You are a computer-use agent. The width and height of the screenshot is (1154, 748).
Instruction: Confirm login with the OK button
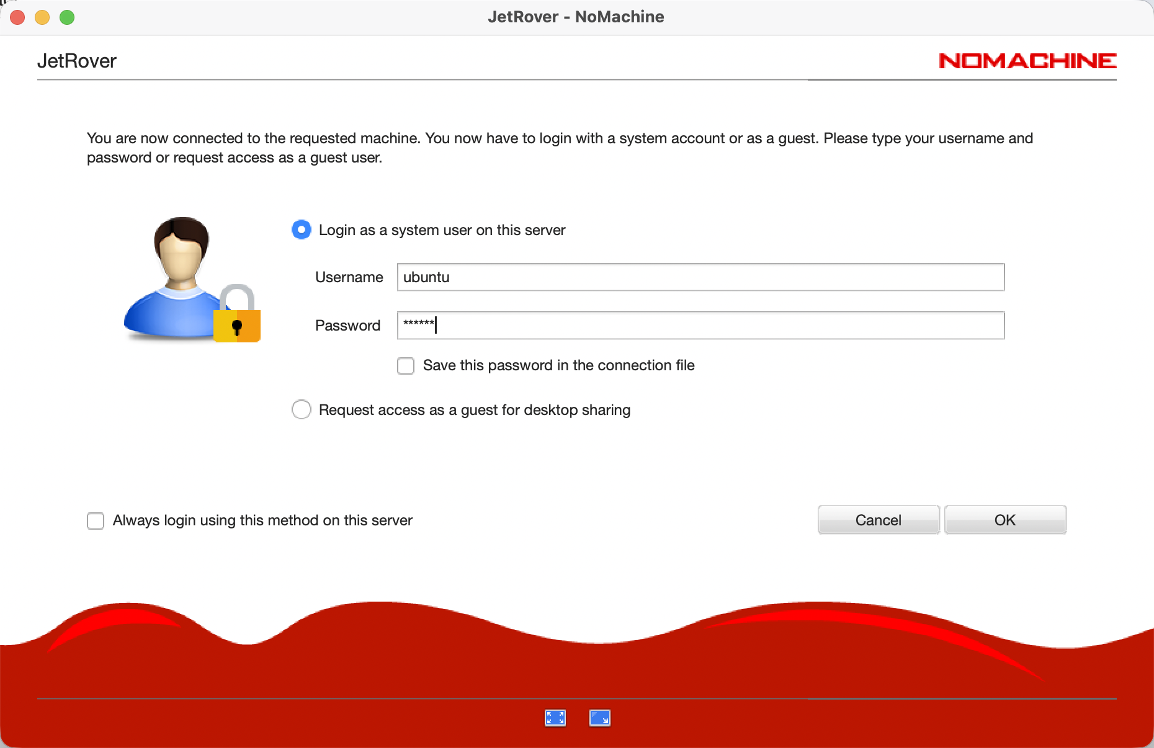point(1005,520)
